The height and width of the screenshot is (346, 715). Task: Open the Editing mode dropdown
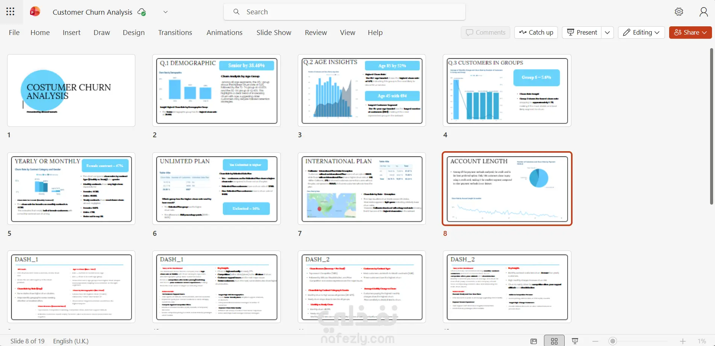click(x=641, y=32)
